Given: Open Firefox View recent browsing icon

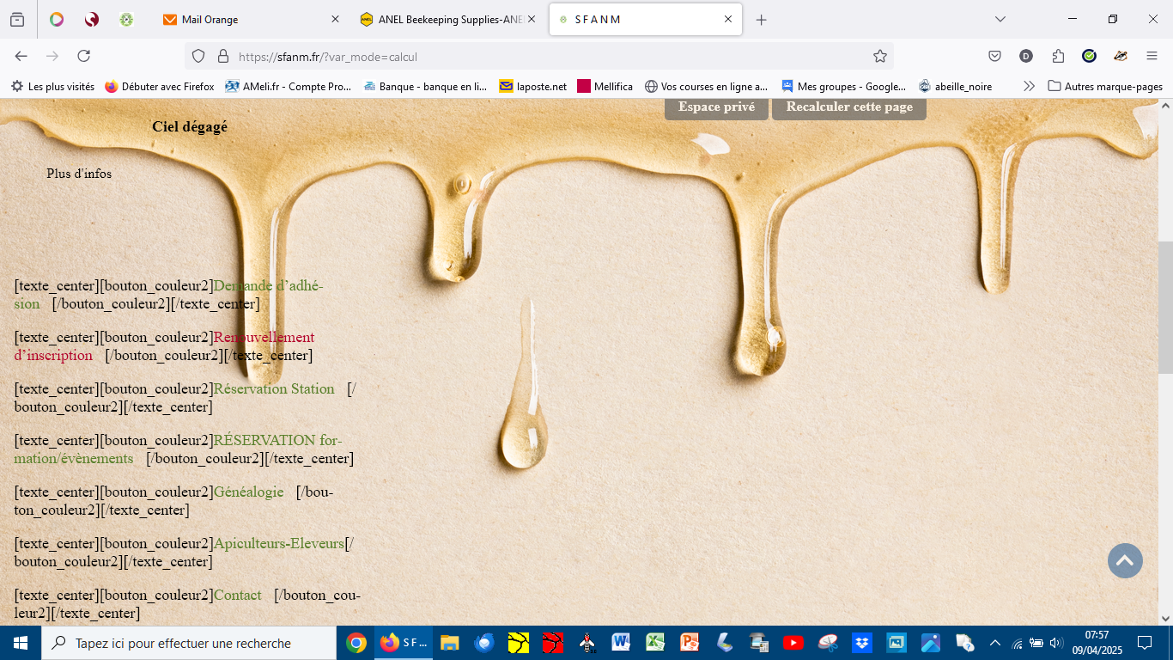Looking at the screenshot, I should (x=17, y=19).
